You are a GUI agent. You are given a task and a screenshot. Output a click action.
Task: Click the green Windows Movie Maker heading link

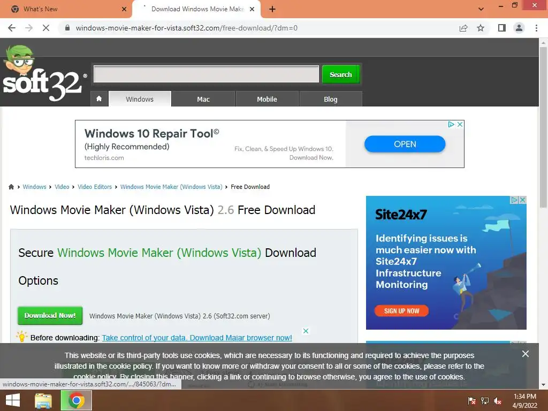(x=159, y=253)
